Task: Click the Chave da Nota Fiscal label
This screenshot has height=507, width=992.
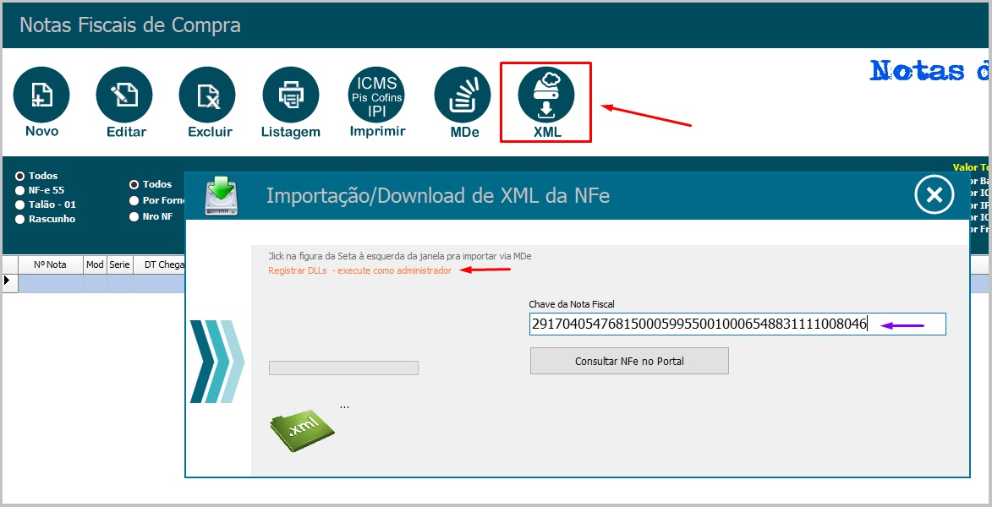Action: click(x=572, y=304)
